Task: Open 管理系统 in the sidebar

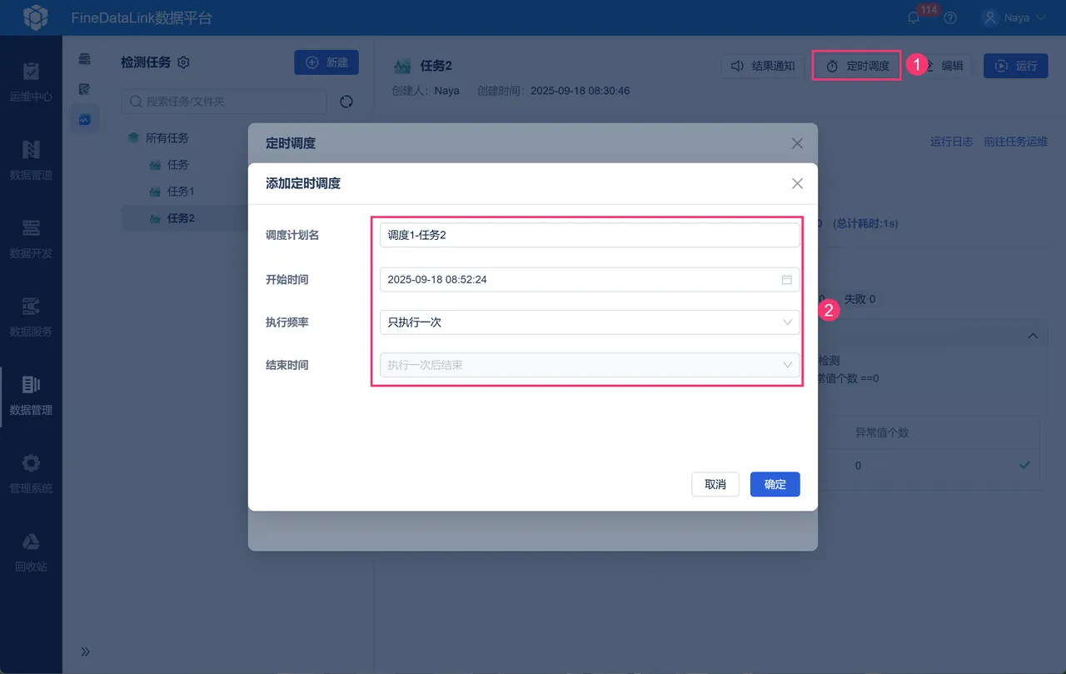Action: pos(31,473)
